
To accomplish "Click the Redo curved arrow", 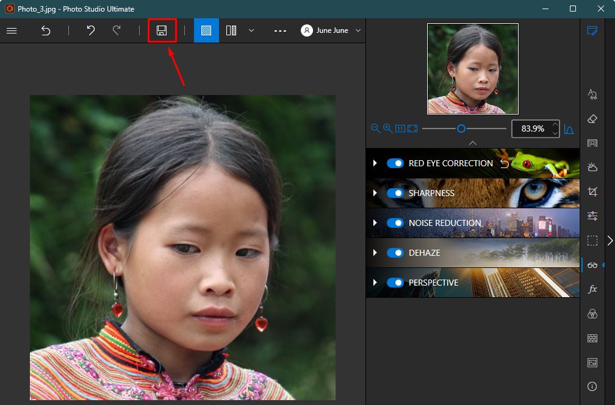I will coord(117,30).
